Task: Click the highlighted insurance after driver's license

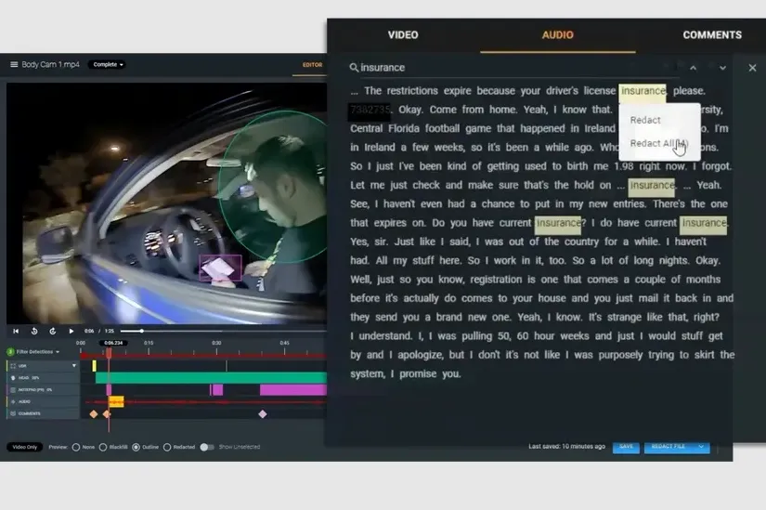Action: click(x=643, y=91)
